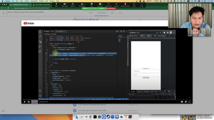Open Finder from the Dock
214x120 pixels.
[x=77, y=117]
